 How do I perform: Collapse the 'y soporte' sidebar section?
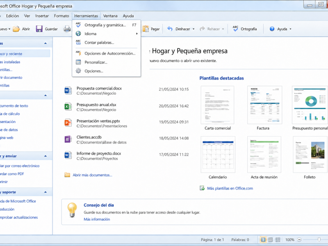pyautogui.click(x=46, y=192)
